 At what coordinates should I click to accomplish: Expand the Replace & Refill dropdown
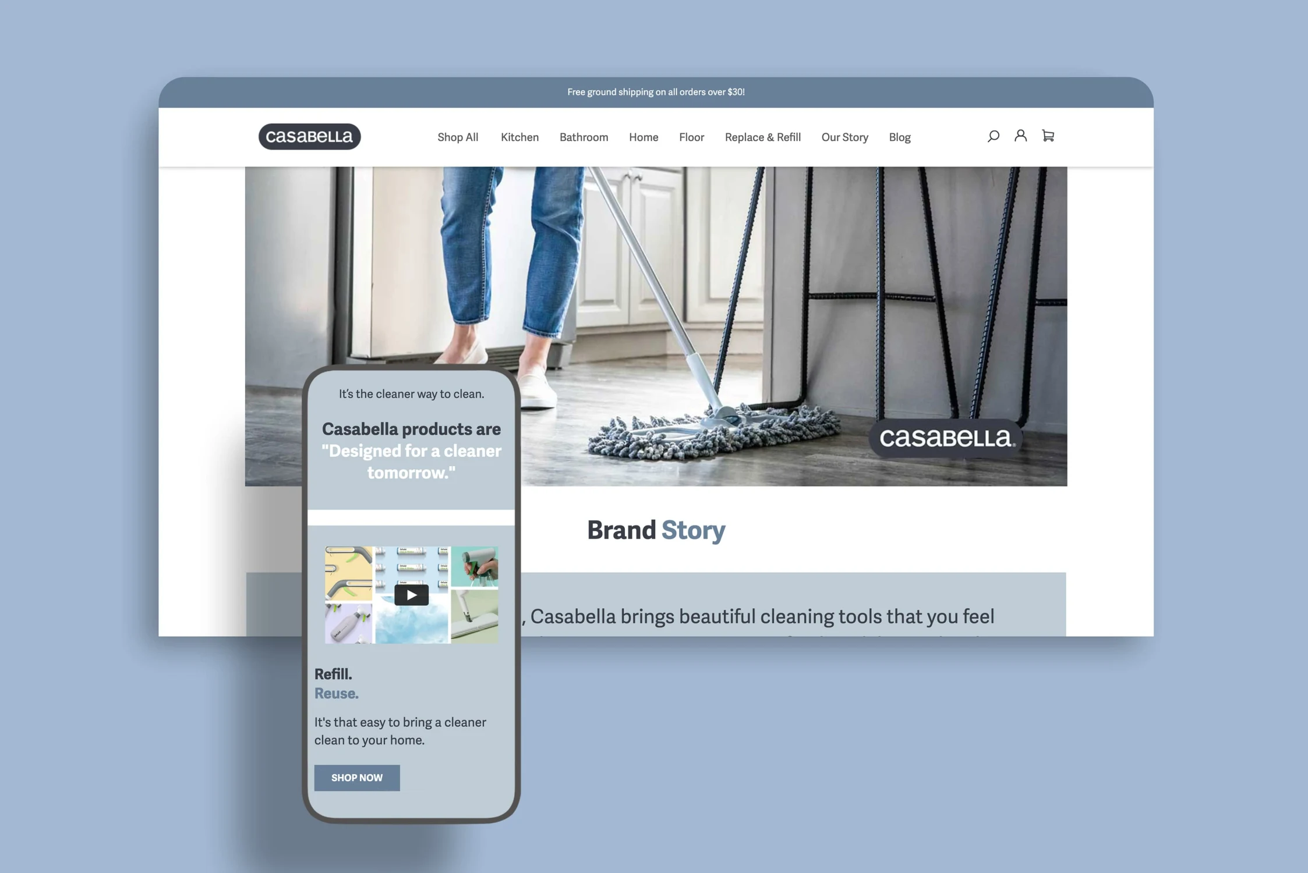[x=762, y=136]
